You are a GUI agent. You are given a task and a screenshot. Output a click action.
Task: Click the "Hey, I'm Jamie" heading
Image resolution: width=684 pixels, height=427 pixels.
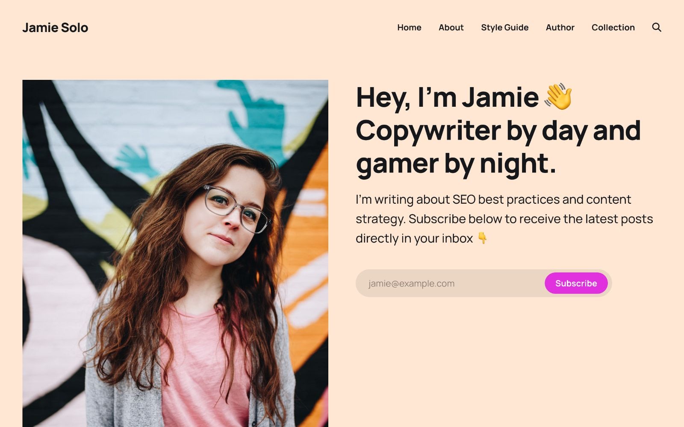447,97
